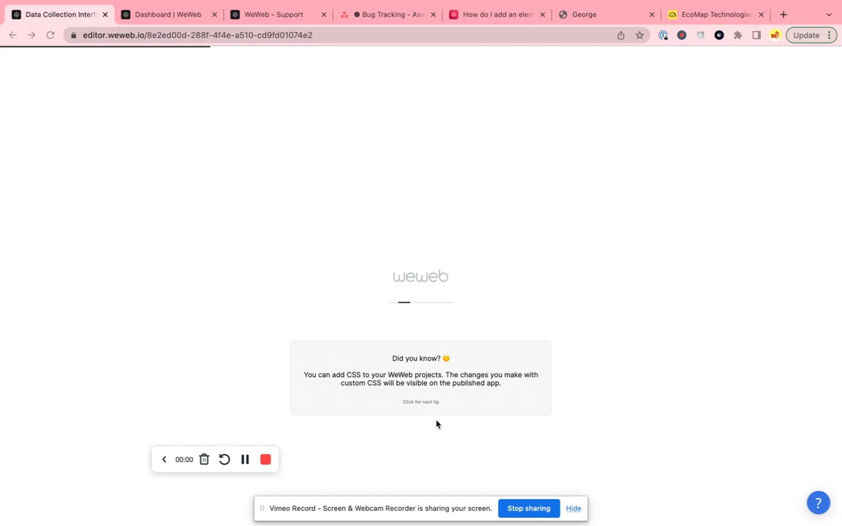This screenshot has width=842, height=526.
Task: Open the Chrome profile avatar
Action: [x=775, y=35]
